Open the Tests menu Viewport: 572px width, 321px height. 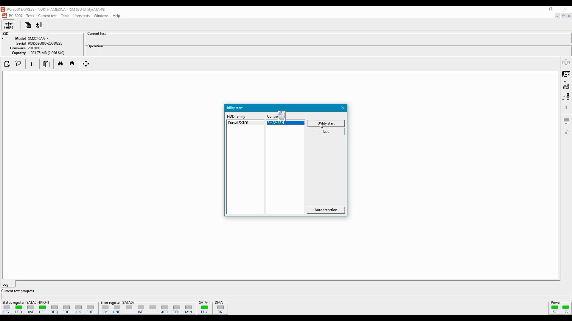point(30,16)
